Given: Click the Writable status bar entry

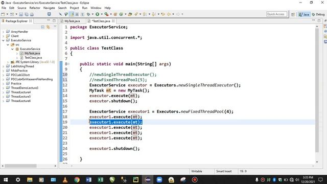Looking at the screenshot, I should [196, 171].
